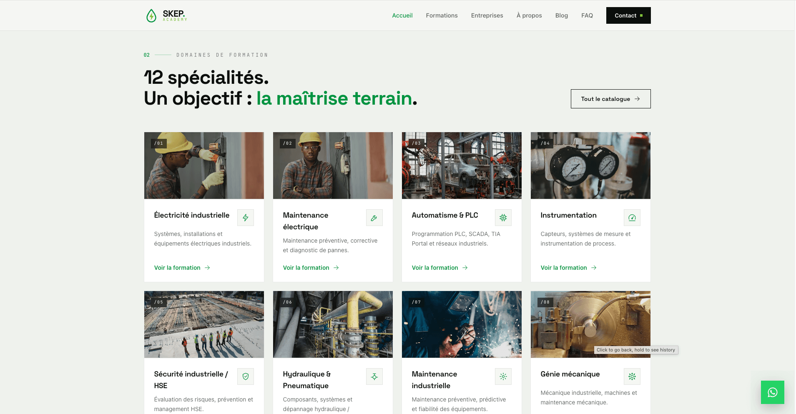
Task: Click the Électricité industrielle card title
Action: [x=192, y=215]
